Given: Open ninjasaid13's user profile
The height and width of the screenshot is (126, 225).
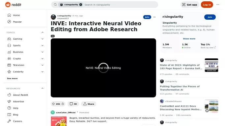Looking at the screenshot, I should tap(63, 18).
